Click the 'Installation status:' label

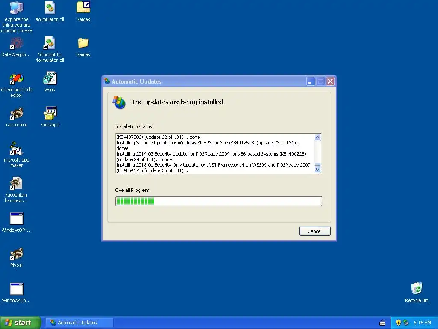pyautogui.click(x=134, y=126)
